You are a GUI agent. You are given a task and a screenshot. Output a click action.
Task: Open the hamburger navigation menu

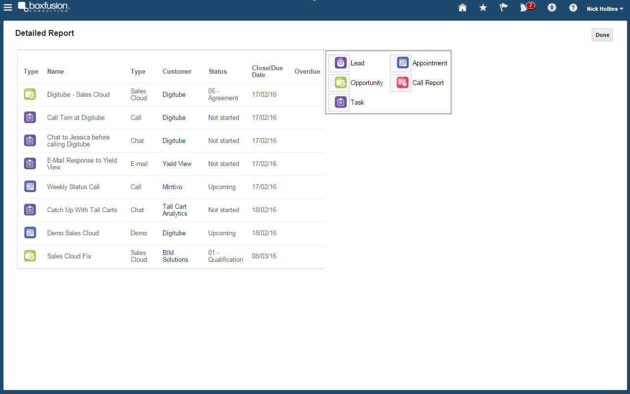pyautogui.click(x=8, y=7)
